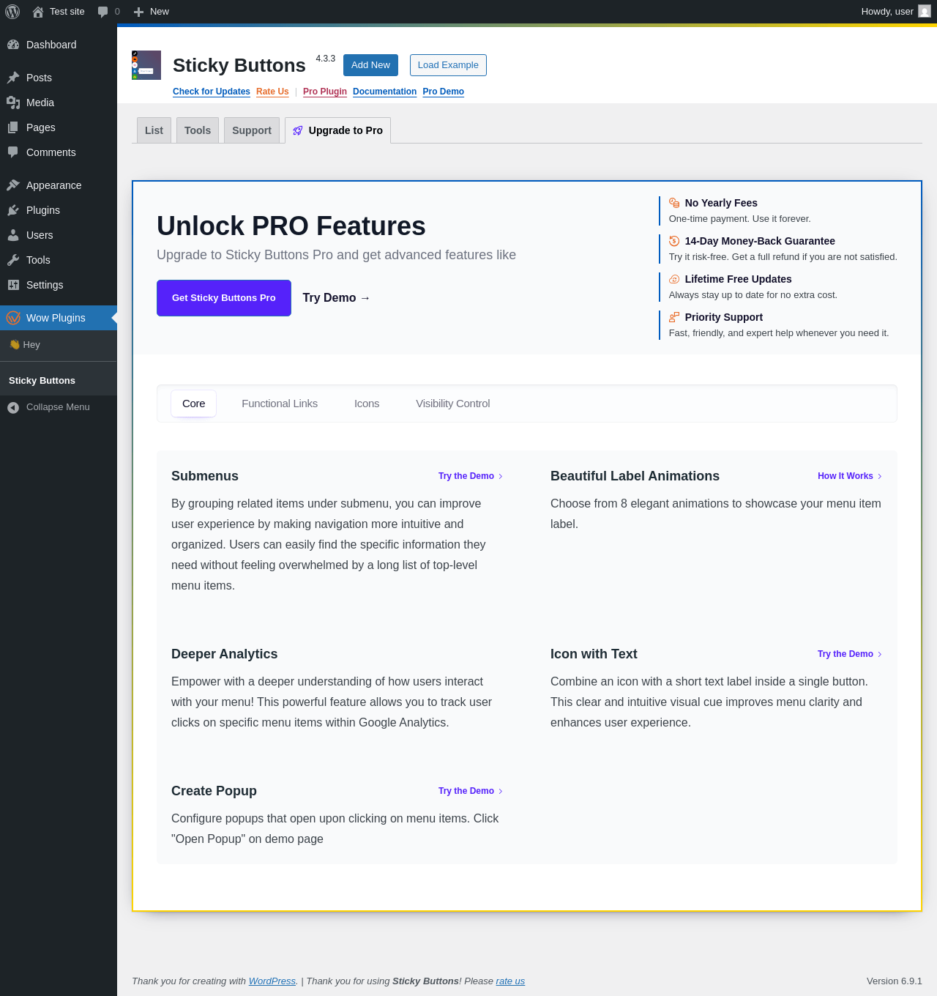This screenshot has width=937, height=996.
Task: Click Check for Updates link
Action: point(212,92)
